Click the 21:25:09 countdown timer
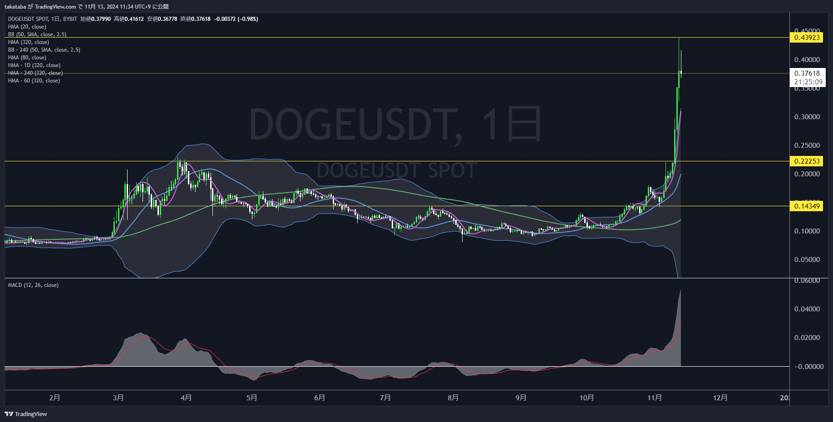The image size is (833, 422). point(808,82)
